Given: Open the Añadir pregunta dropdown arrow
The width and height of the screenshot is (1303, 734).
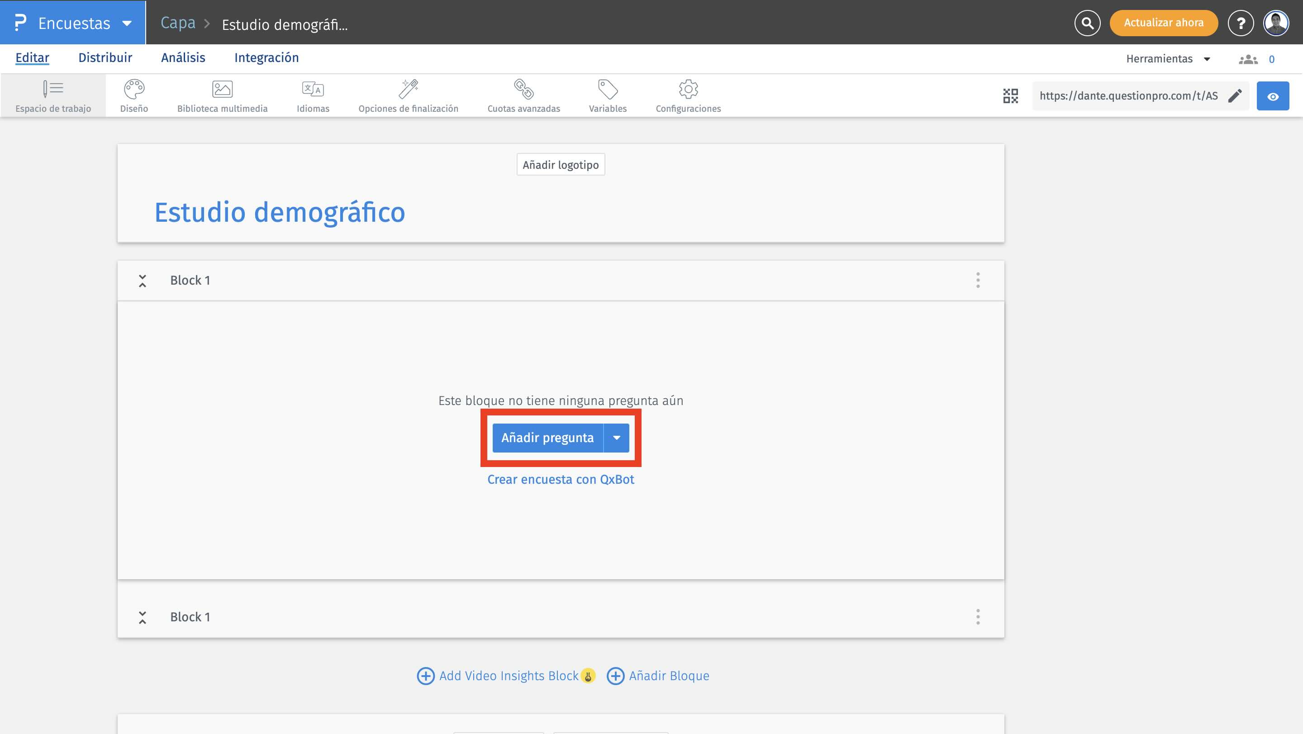Looking at the screenshot, I should [617, 438].
